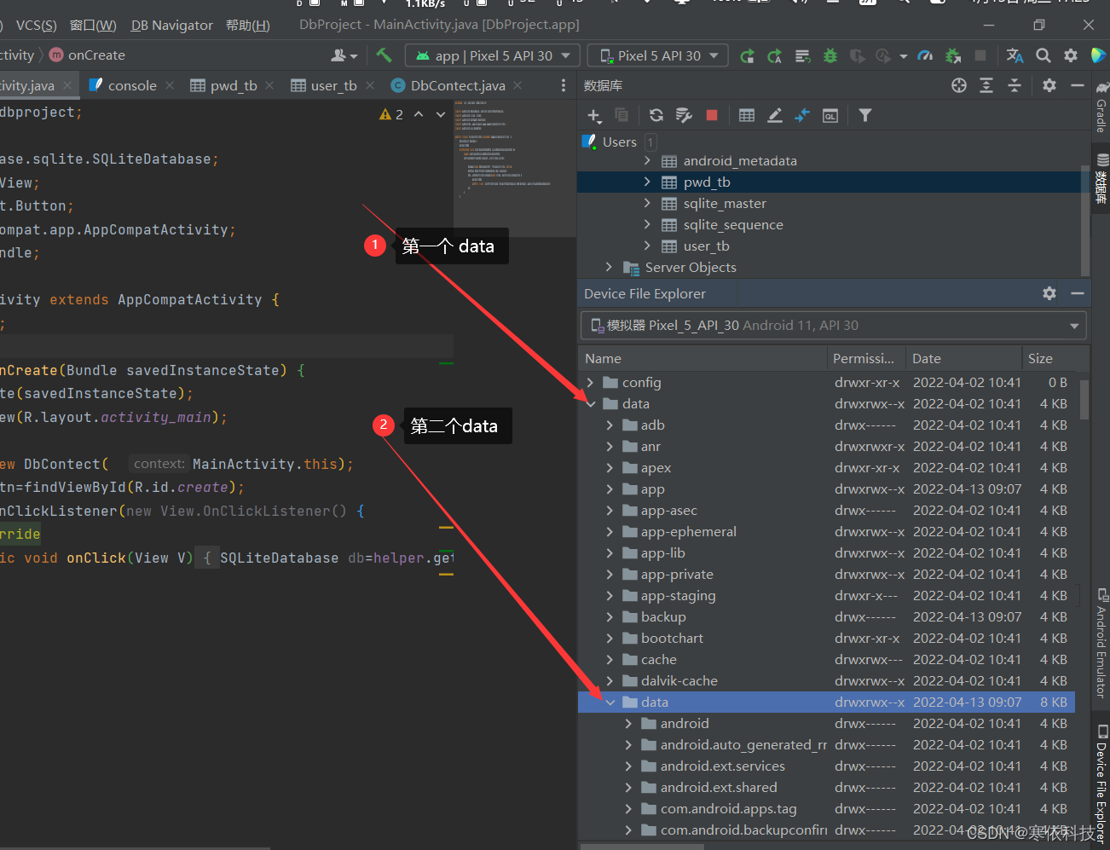Image resolution: width=1110 pixels, height=850 pixels.
Task: Select the com.android.apps.tag folder
Action: [x=728, y=808]
